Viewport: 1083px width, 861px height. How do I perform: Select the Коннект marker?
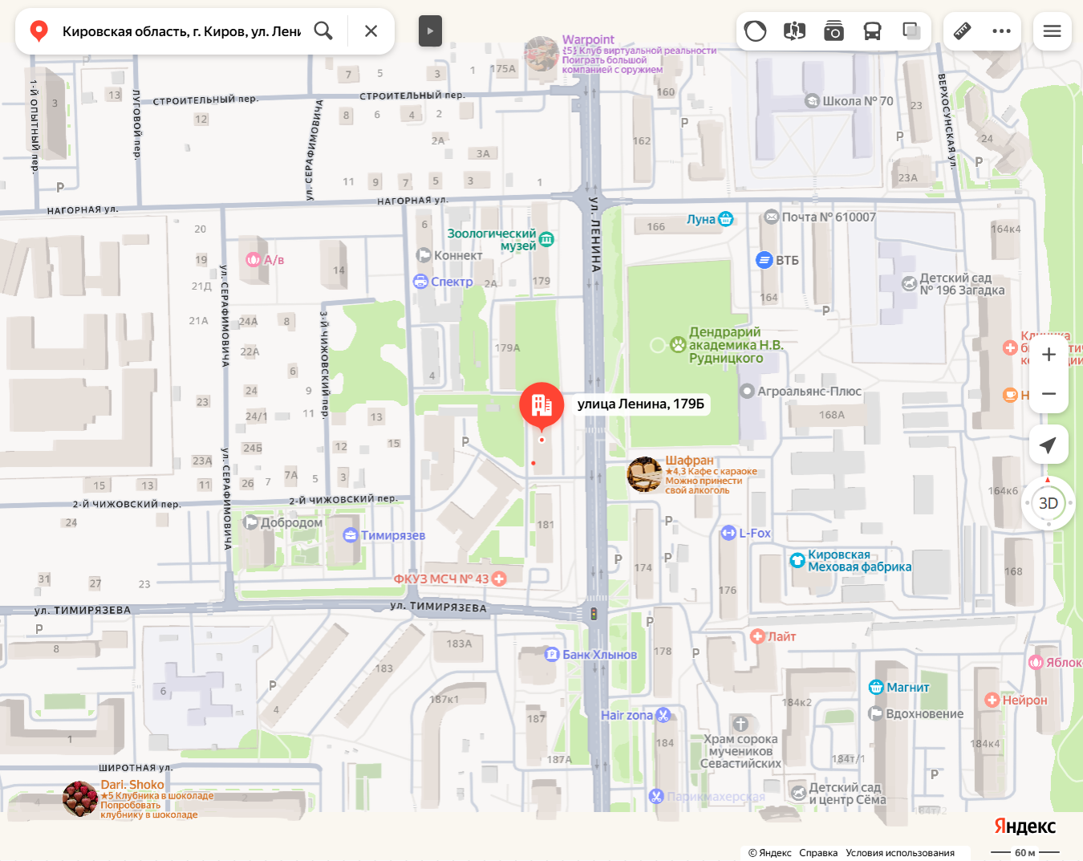(424, 255)
